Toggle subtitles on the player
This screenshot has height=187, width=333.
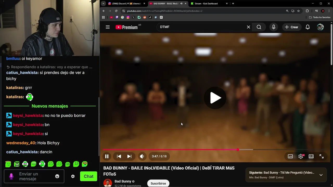[x=290, y=156]
